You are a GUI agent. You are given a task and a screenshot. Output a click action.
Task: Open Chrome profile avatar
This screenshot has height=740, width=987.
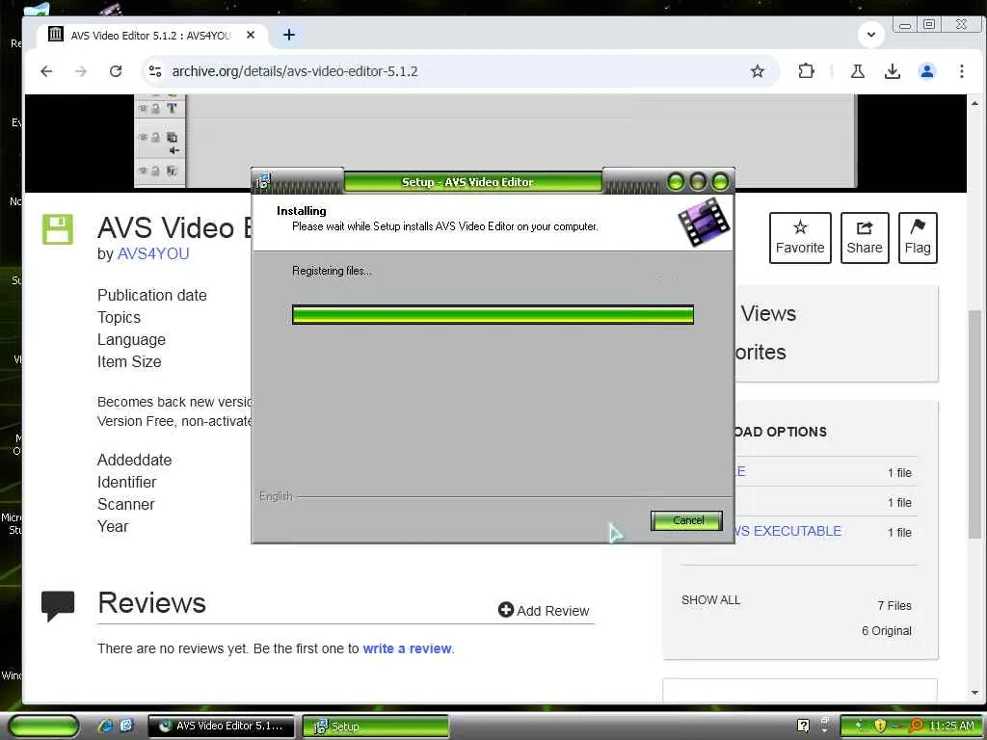(926, 71)
